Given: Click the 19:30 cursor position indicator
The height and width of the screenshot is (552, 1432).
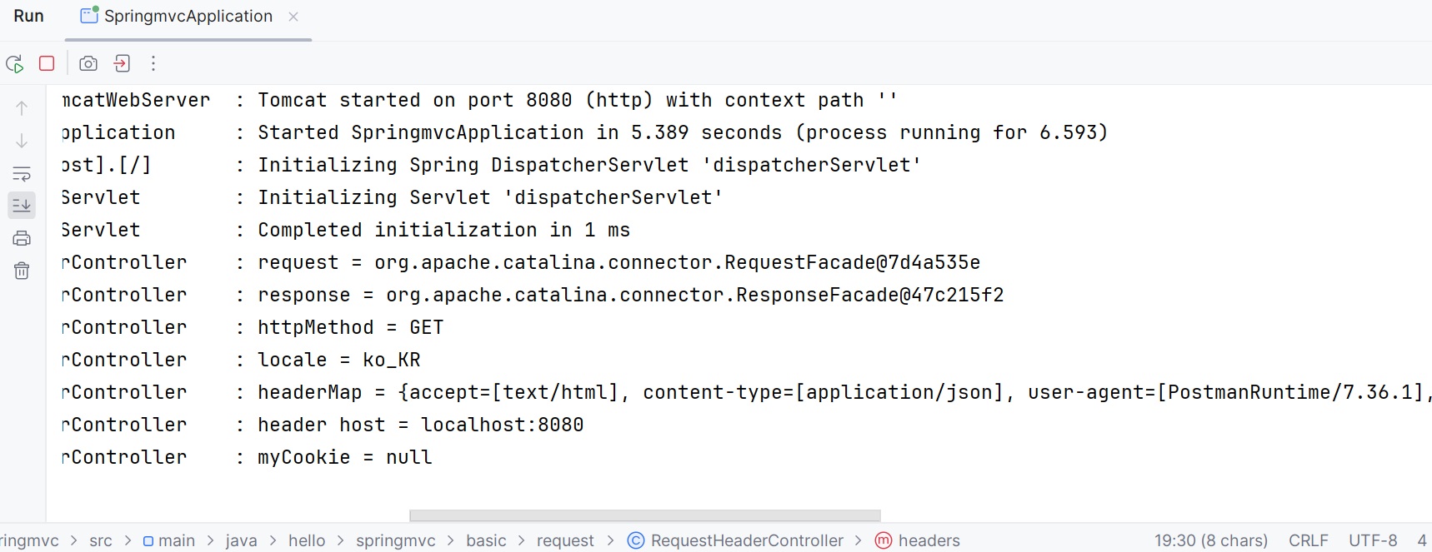Looking at the screenshot, I should [1210, 540].
